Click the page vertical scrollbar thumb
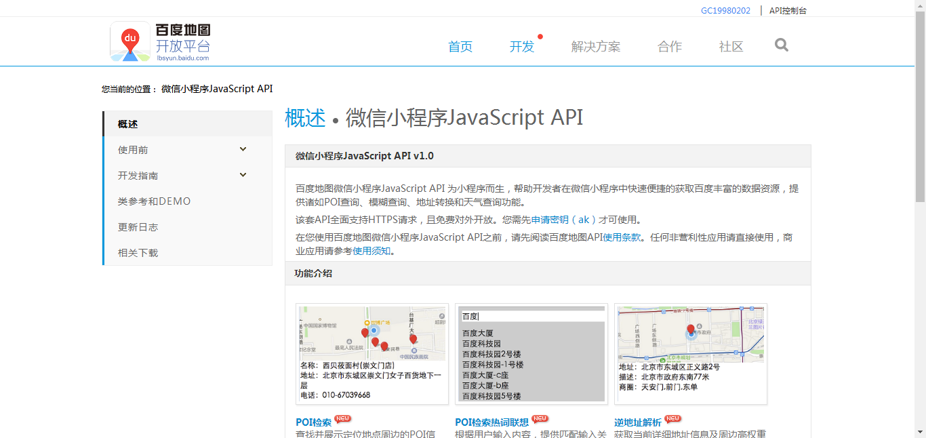This screenshot has height=438, width=926. point(920,107)
